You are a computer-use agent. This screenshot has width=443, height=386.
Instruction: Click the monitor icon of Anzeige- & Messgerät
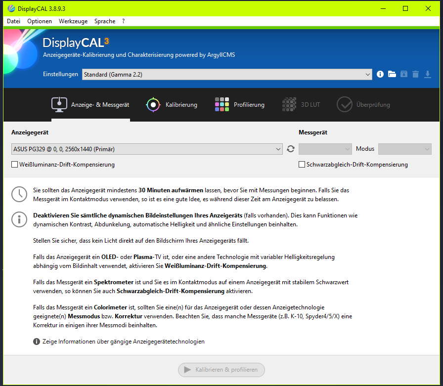(x=59, y=104)
